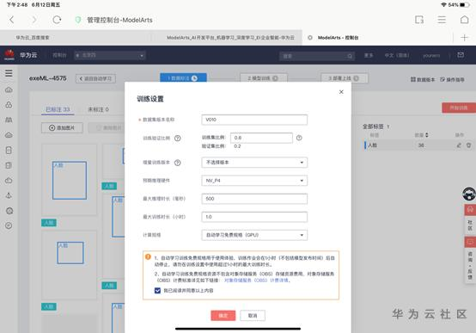
Task: Select the 已标注 33 tab
Action: coord(58,109)
